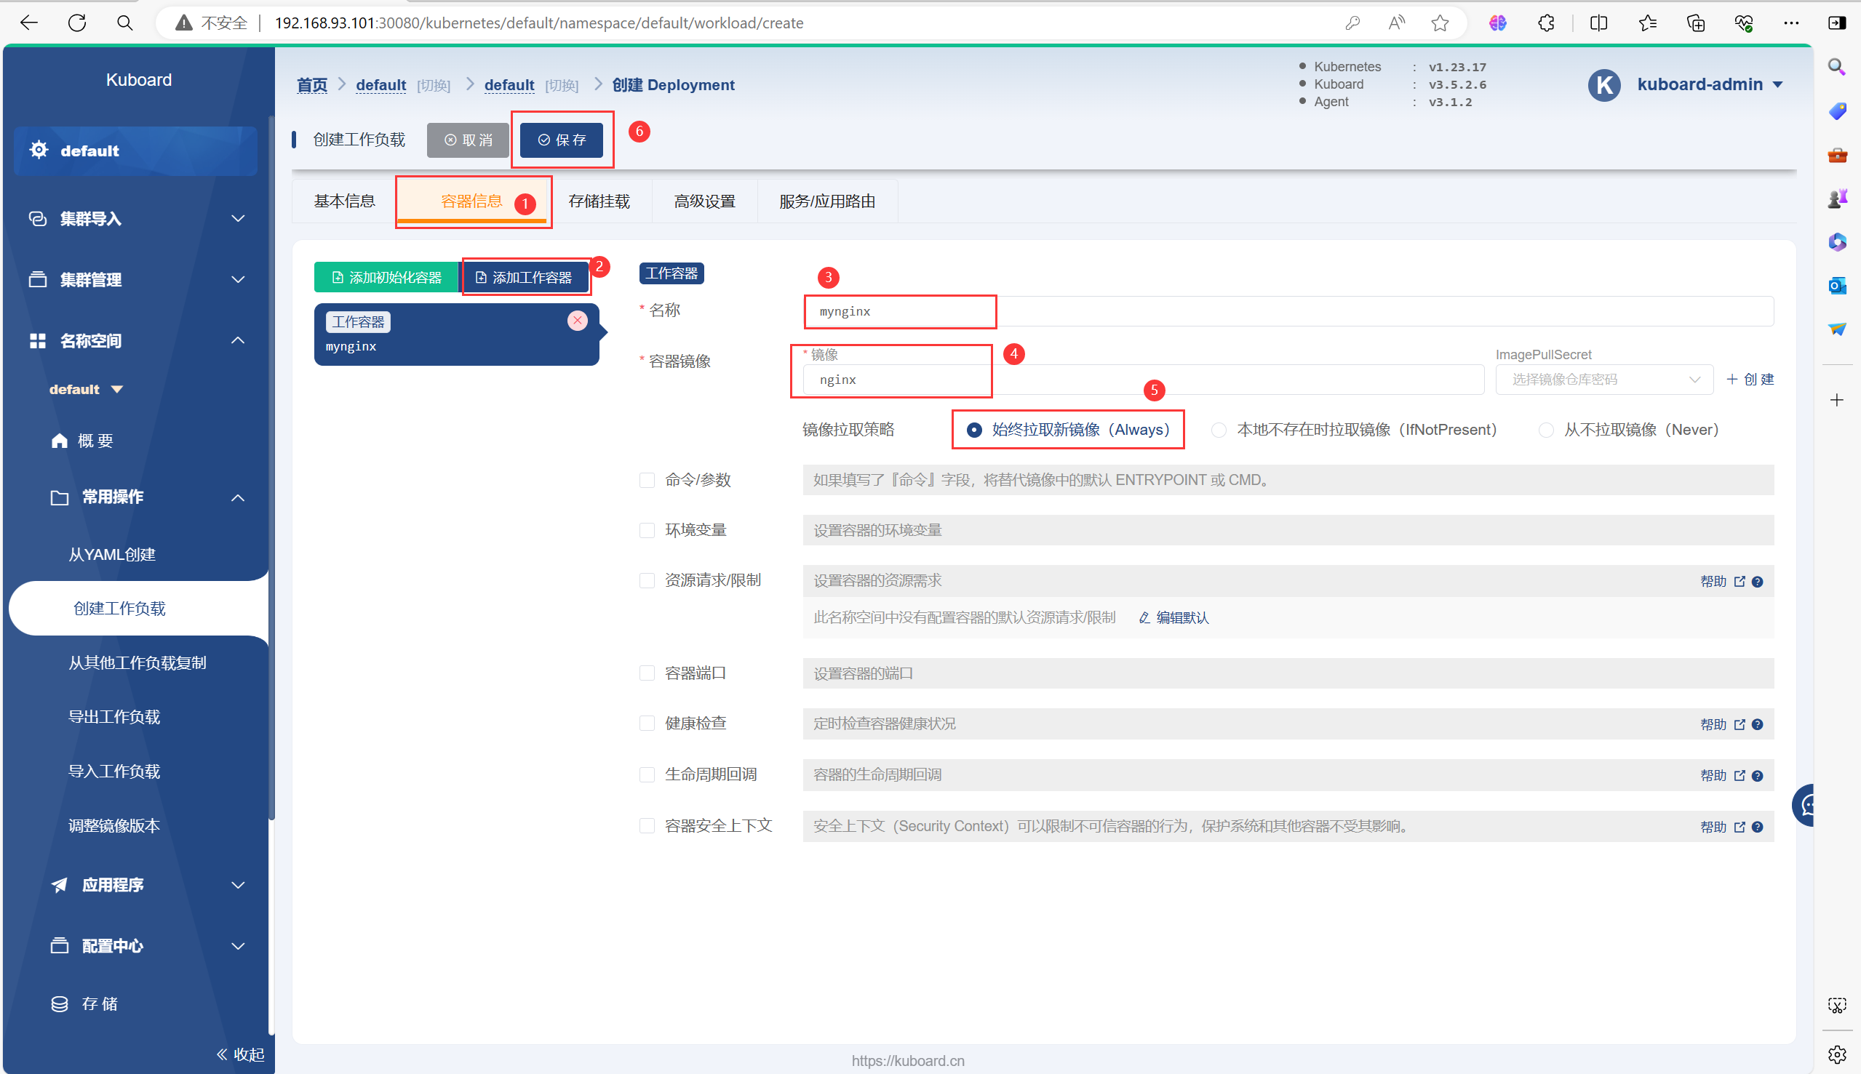Screen dimensions: 1861x1074
Task: Click the browser refresh icon
Action: (77, 23)
